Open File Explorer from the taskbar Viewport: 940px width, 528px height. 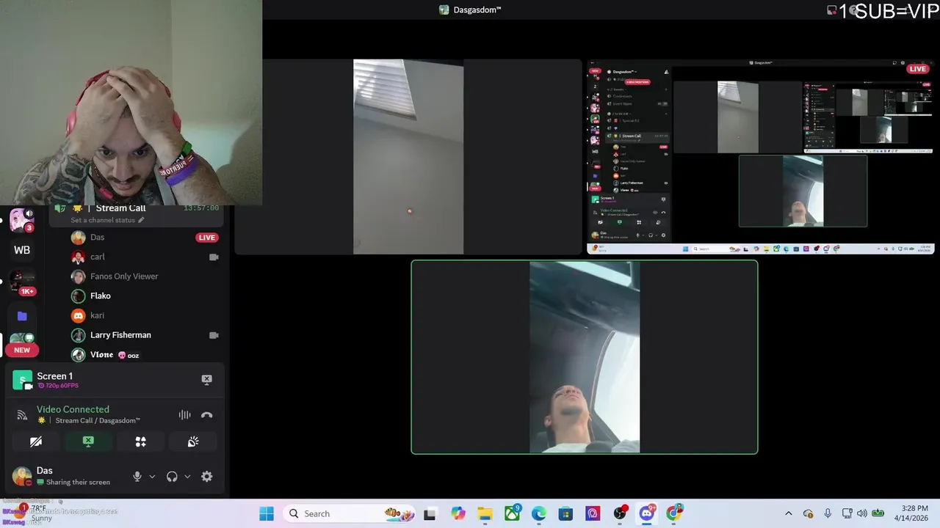click(x=485, y=513)
